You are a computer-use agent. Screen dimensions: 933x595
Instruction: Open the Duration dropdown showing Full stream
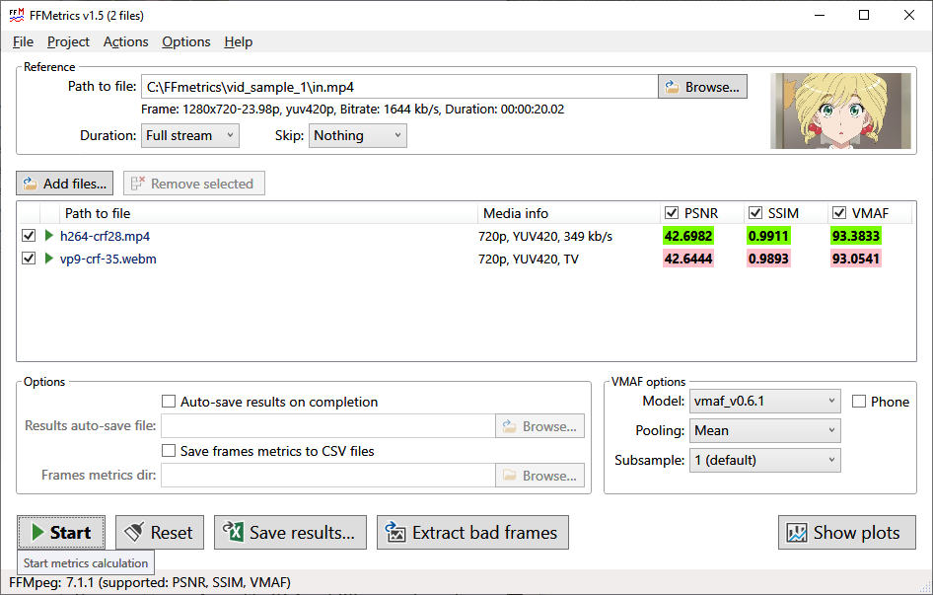(x=189, y=135)
